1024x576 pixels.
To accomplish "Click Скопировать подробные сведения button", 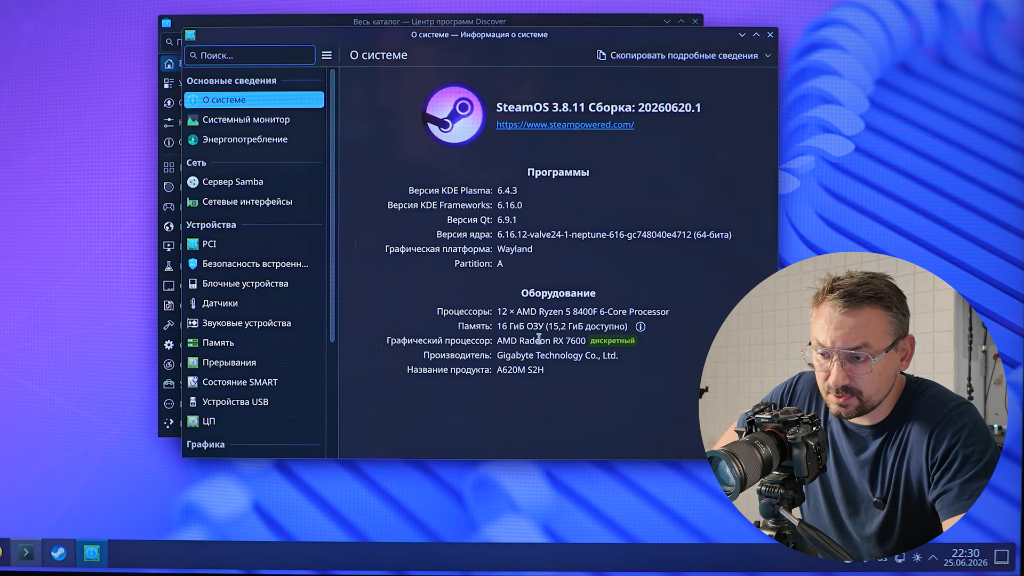I will pyautogui.click(x=678, y=55).
